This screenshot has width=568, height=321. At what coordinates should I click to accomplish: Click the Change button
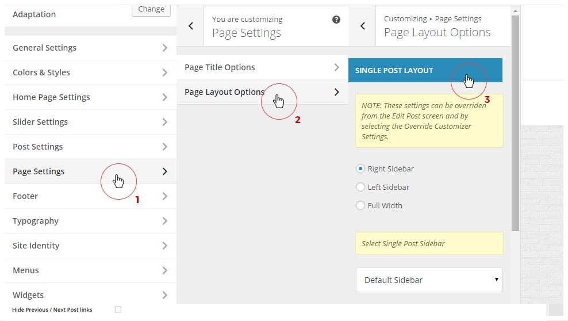tap(151, 9)
